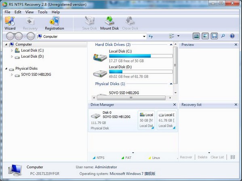Viewport: 242px width, 181px height.
Task: Expand SOYO SSD HB120G tree node
Action: [x=12, y=75]
